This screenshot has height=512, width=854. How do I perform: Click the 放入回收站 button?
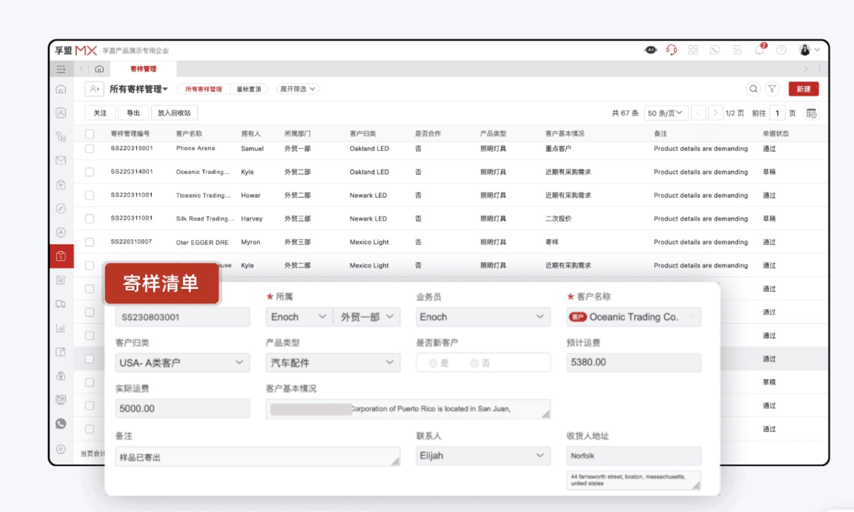(173, 113)
